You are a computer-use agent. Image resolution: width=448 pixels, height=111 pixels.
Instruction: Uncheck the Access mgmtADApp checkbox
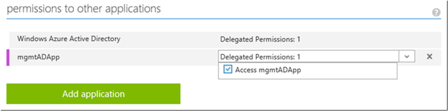(228, 69)
